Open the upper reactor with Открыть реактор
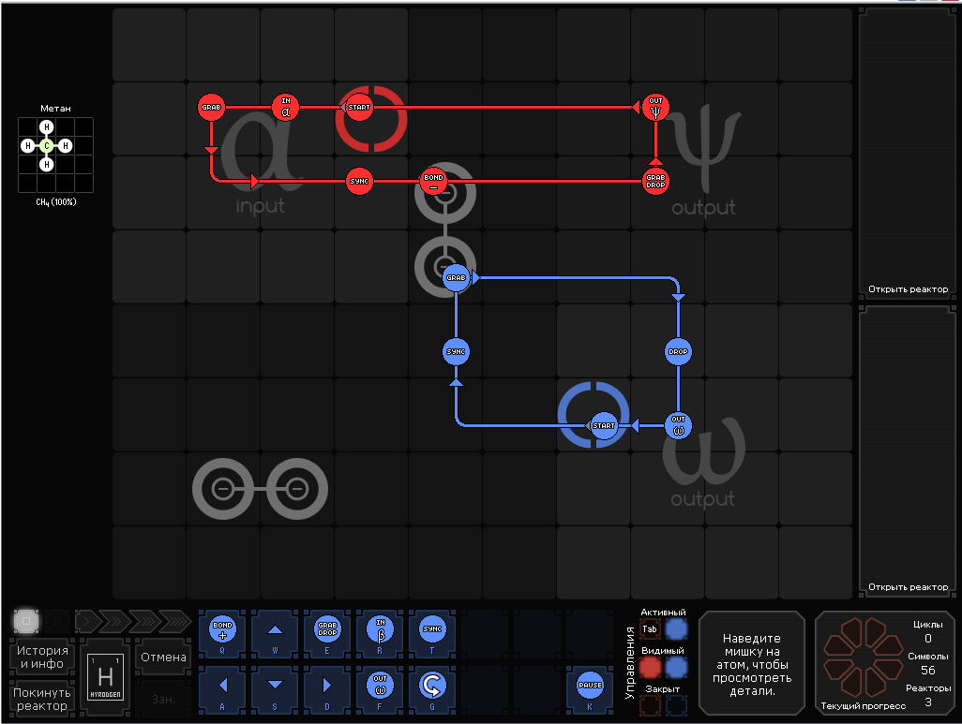Image resolution: width=962 pixels, height=724 pixels. click(908, 289)
